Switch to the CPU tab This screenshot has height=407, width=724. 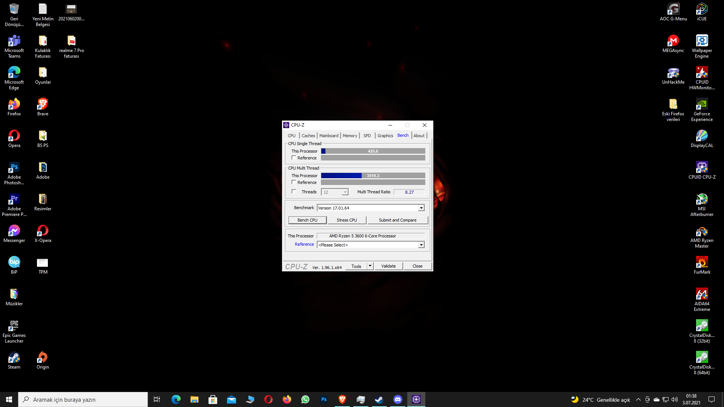point(291,136)
